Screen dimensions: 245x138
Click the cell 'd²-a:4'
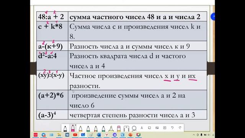click(52, 61)
